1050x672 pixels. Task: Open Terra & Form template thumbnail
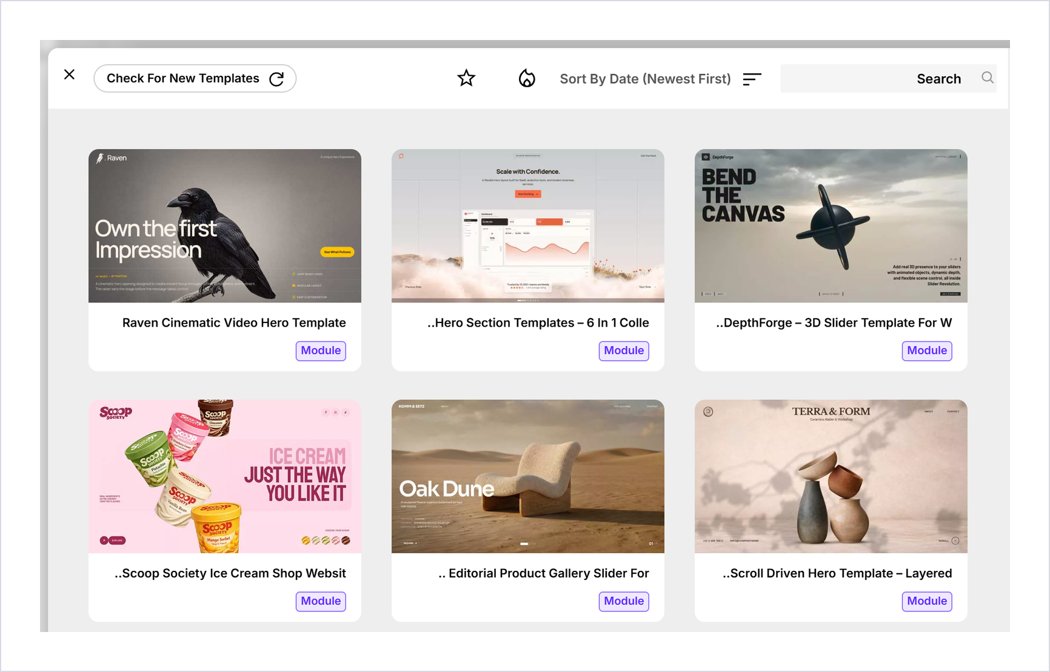831,476
